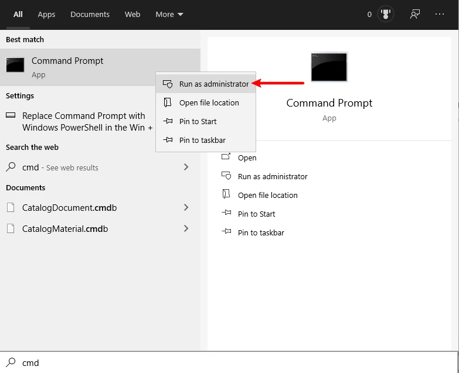Viewport: 459px width, 373px height.
Task: Click the search magnifier icon in search box
Action: [x=11, y=362]
